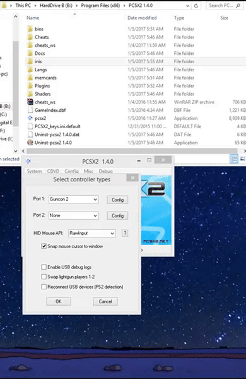Open the Port 2 controller dropdown
Image resolution: width=246 pixels, height=379 pixels.
74,215
